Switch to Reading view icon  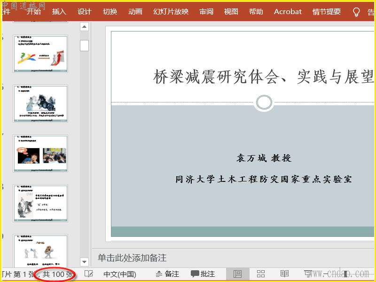pos(285,274)
